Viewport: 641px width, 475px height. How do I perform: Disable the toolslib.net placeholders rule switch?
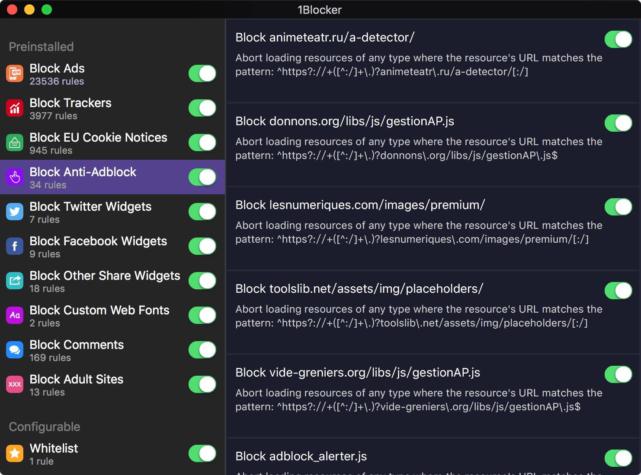click(x=619, y=291)
